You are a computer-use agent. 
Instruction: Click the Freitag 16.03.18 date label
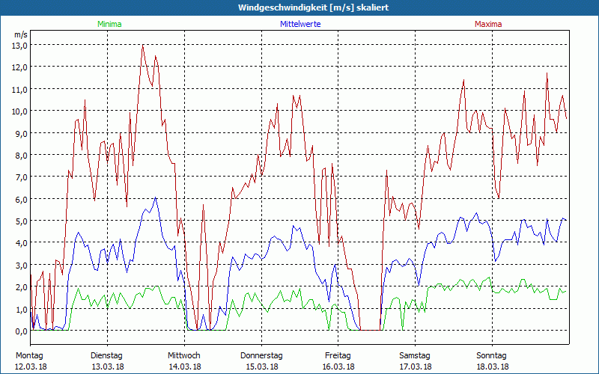338,361
